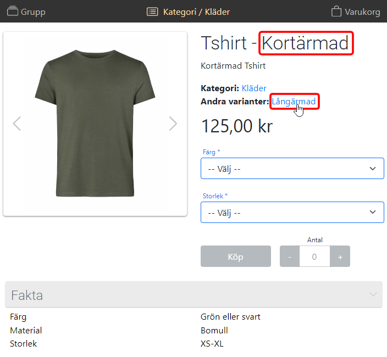The height and width of the screenshot is (357, 387).
Task: Go to the Långärmad variant link
Action: point(294,102)
